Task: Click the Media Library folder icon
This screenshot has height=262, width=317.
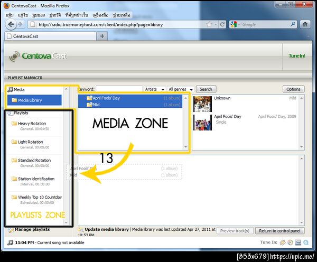Action: (14, 100)
